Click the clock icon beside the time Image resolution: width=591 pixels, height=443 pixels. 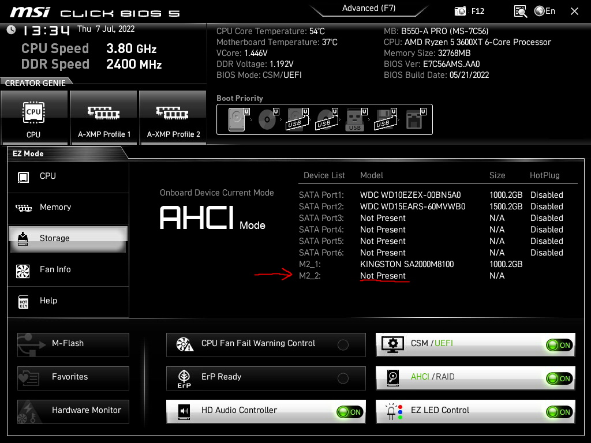click(x=11, y=30)
